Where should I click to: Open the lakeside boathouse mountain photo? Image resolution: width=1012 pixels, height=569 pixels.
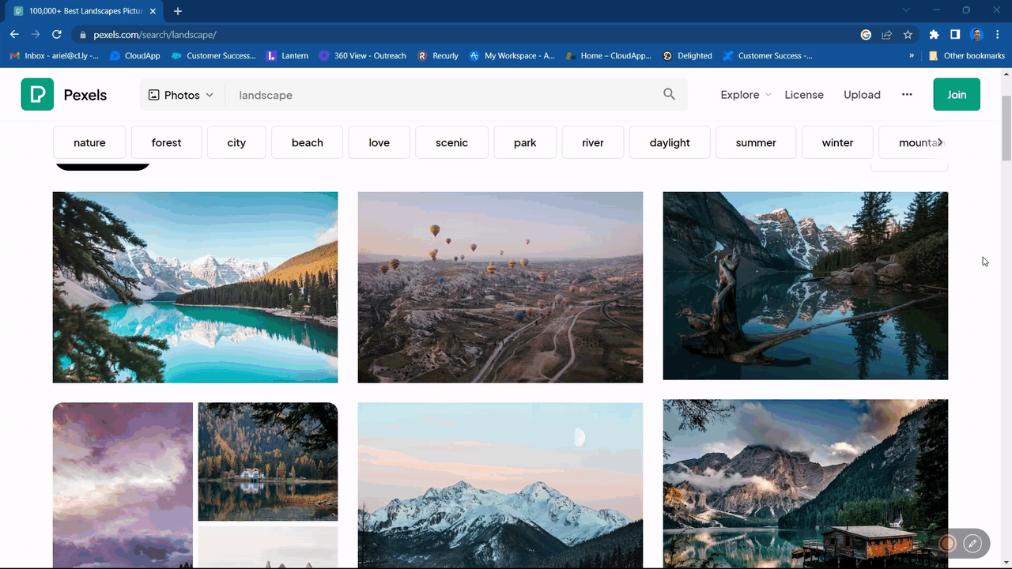pyautogui.click(x=806, y=483)
